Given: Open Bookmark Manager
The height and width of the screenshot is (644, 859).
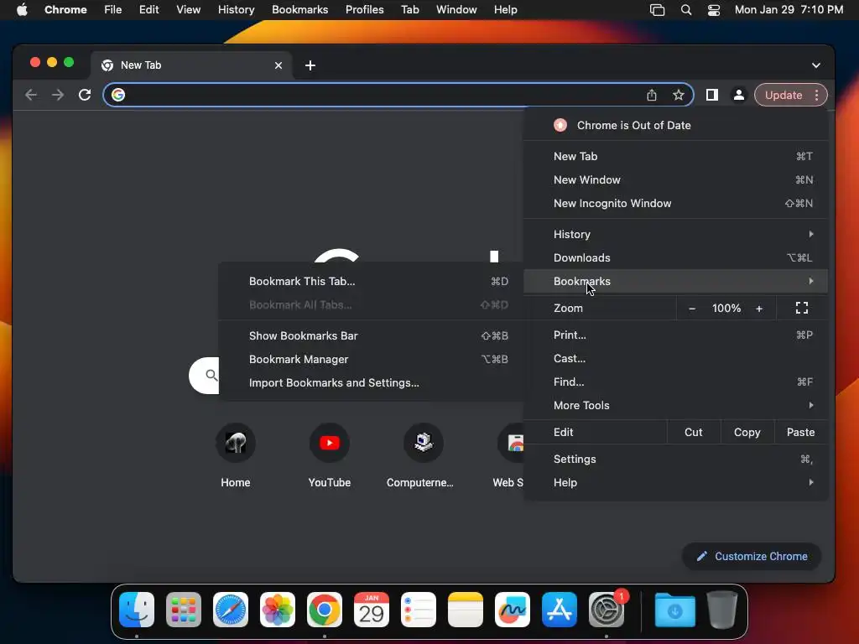Looking at the screenshot, I should click(372, 359).
